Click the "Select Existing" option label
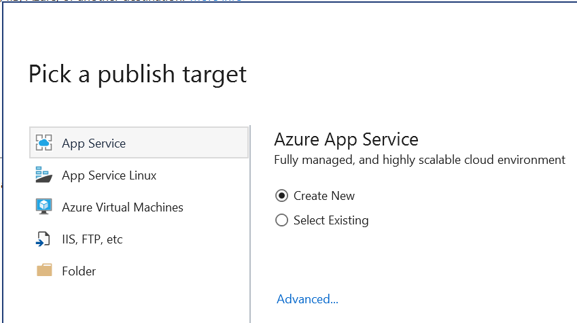 pyautogui.click(x=330, y=220)
